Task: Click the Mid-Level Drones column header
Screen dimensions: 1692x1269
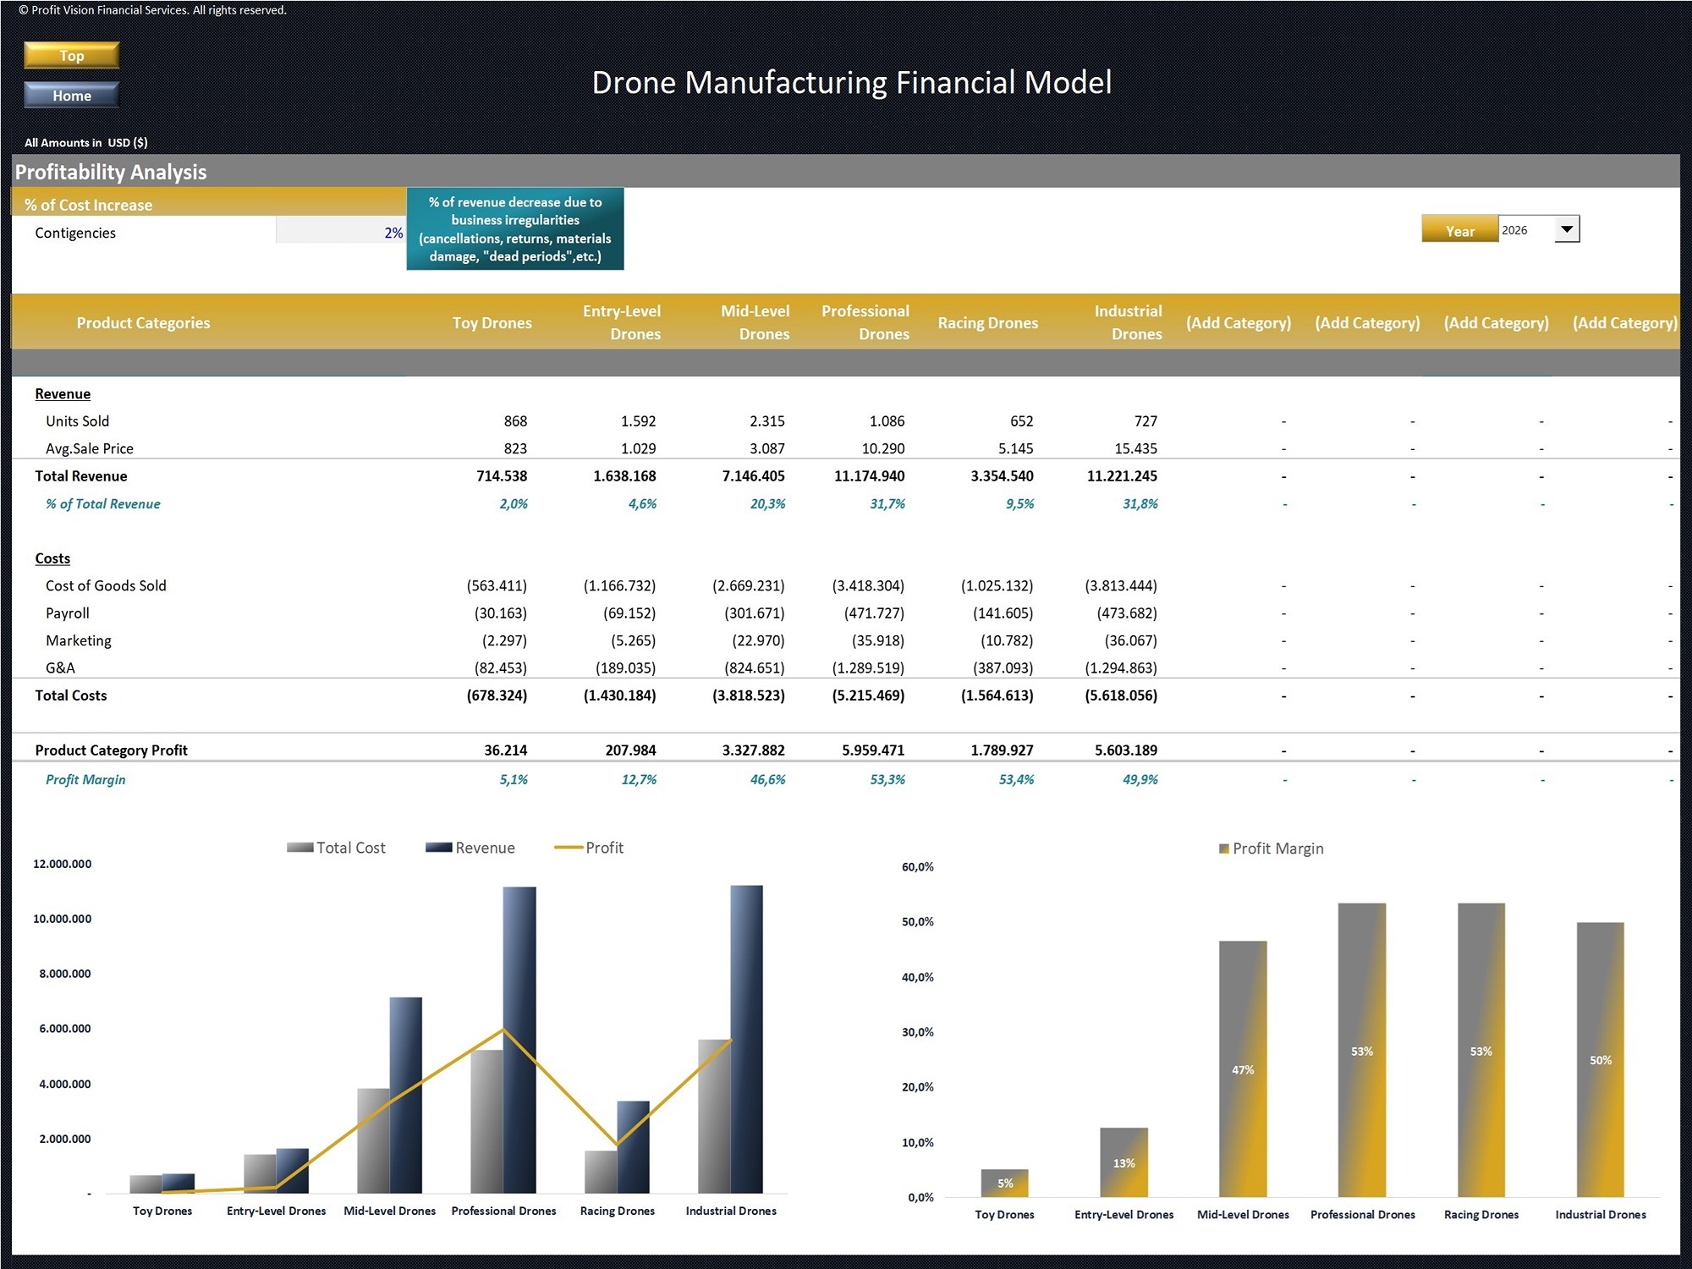Action: pyautogui.click(x=755, y=322)
